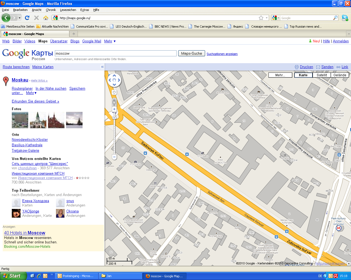Image resolution: width=351 pixels, height=280 pixels.
Task: Open Meine Karten link
Action: click(43, 67)
